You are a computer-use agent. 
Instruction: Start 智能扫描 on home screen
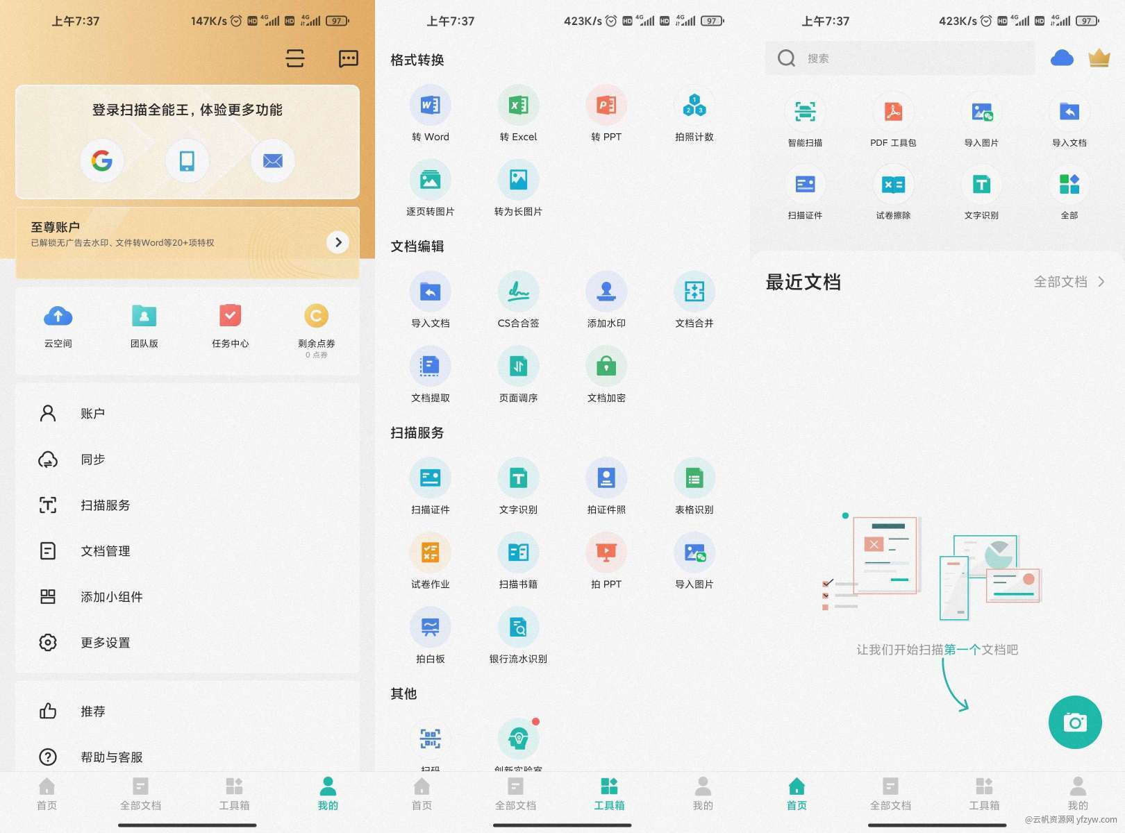pyautogui.click(x=806, y=119)
